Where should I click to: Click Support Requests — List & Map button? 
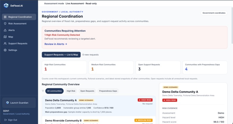click(61, 55)
